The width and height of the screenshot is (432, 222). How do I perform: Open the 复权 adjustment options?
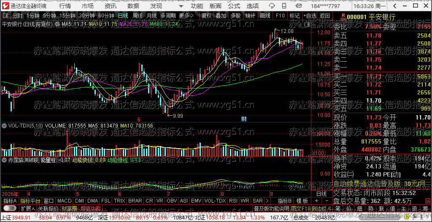[x=206, y=16]
